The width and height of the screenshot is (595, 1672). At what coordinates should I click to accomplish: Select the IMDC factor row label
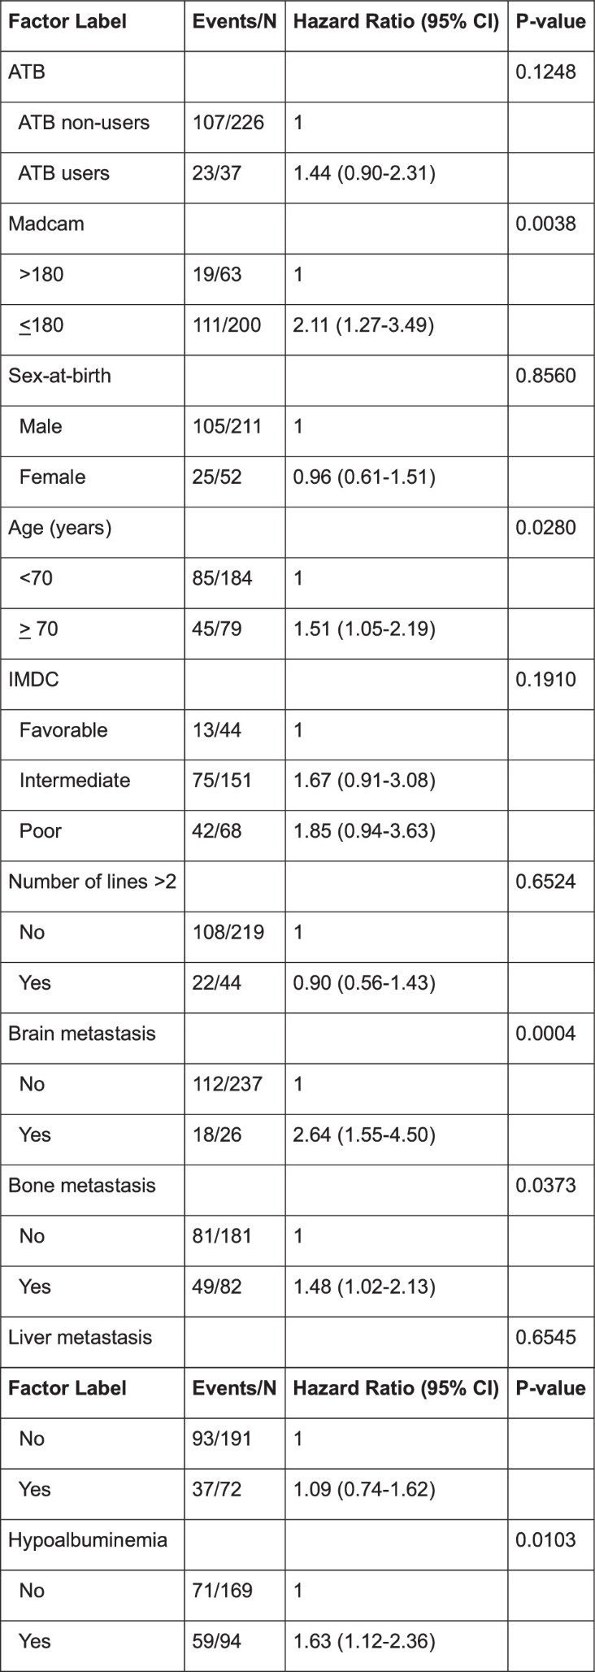tap(34, 679)
